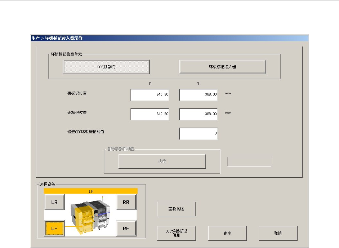Choose the LR machine position button
The image size is (339, 248).
tap(54, 202)
